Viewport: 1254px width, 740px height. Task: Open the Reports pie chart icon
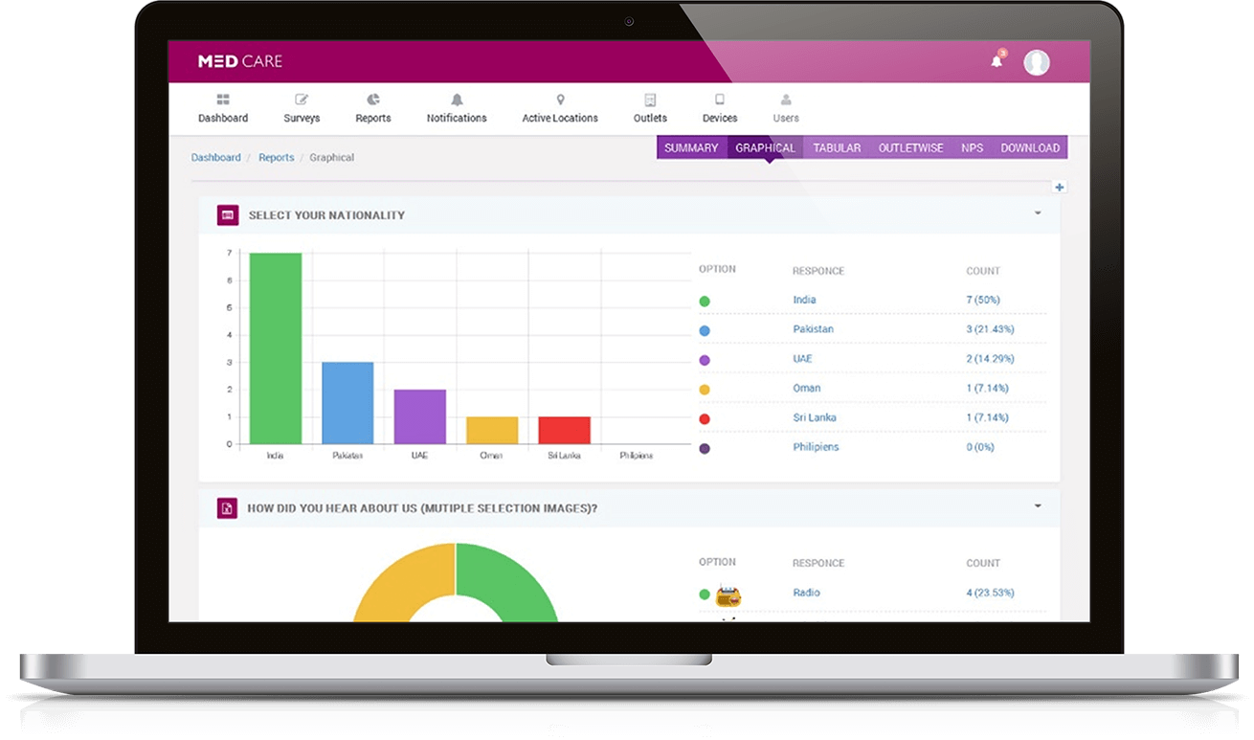click(x=373, y=100)
